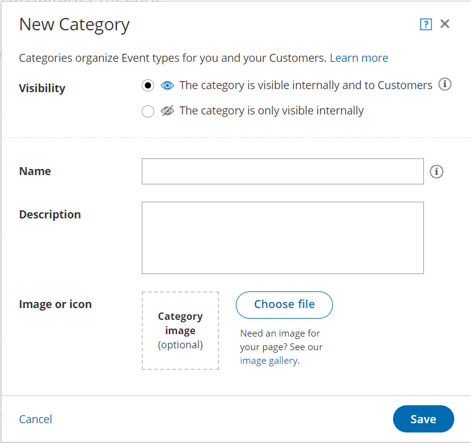471x443 pixels.
Task: Focus the Name text field
Action: (x=283, y=171)
